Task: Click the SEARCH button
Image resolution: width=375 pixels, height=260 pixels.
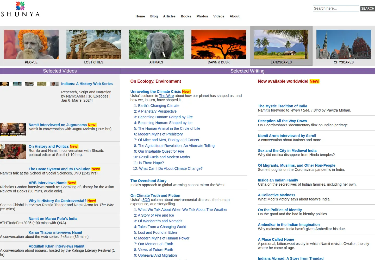Action: (367, 9)
